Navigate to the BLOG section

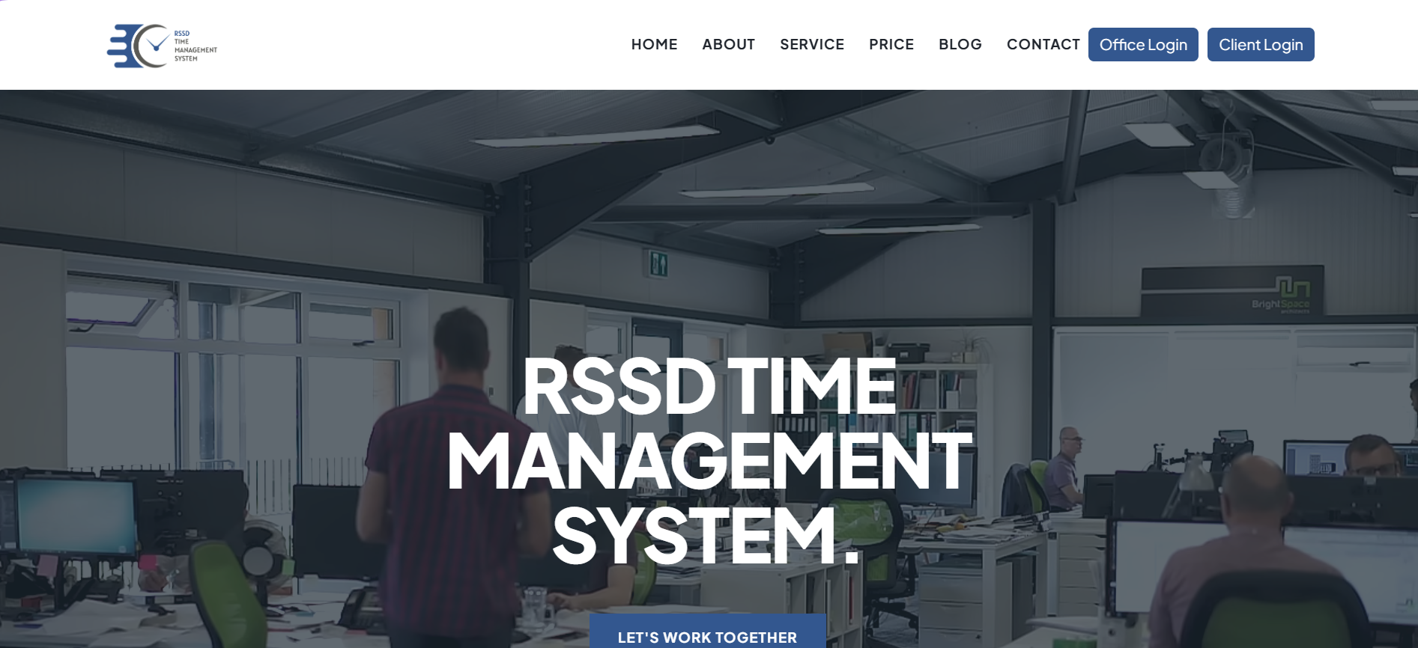point(960,44)
